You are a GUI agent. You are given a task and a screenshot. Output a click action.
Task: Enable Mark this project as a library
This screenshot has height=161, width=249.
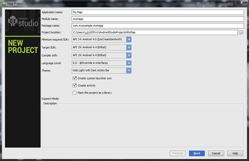pos(75,93)
